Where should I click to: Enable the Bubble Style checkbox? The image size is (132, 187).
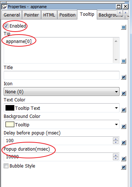[x=6, y=166]
